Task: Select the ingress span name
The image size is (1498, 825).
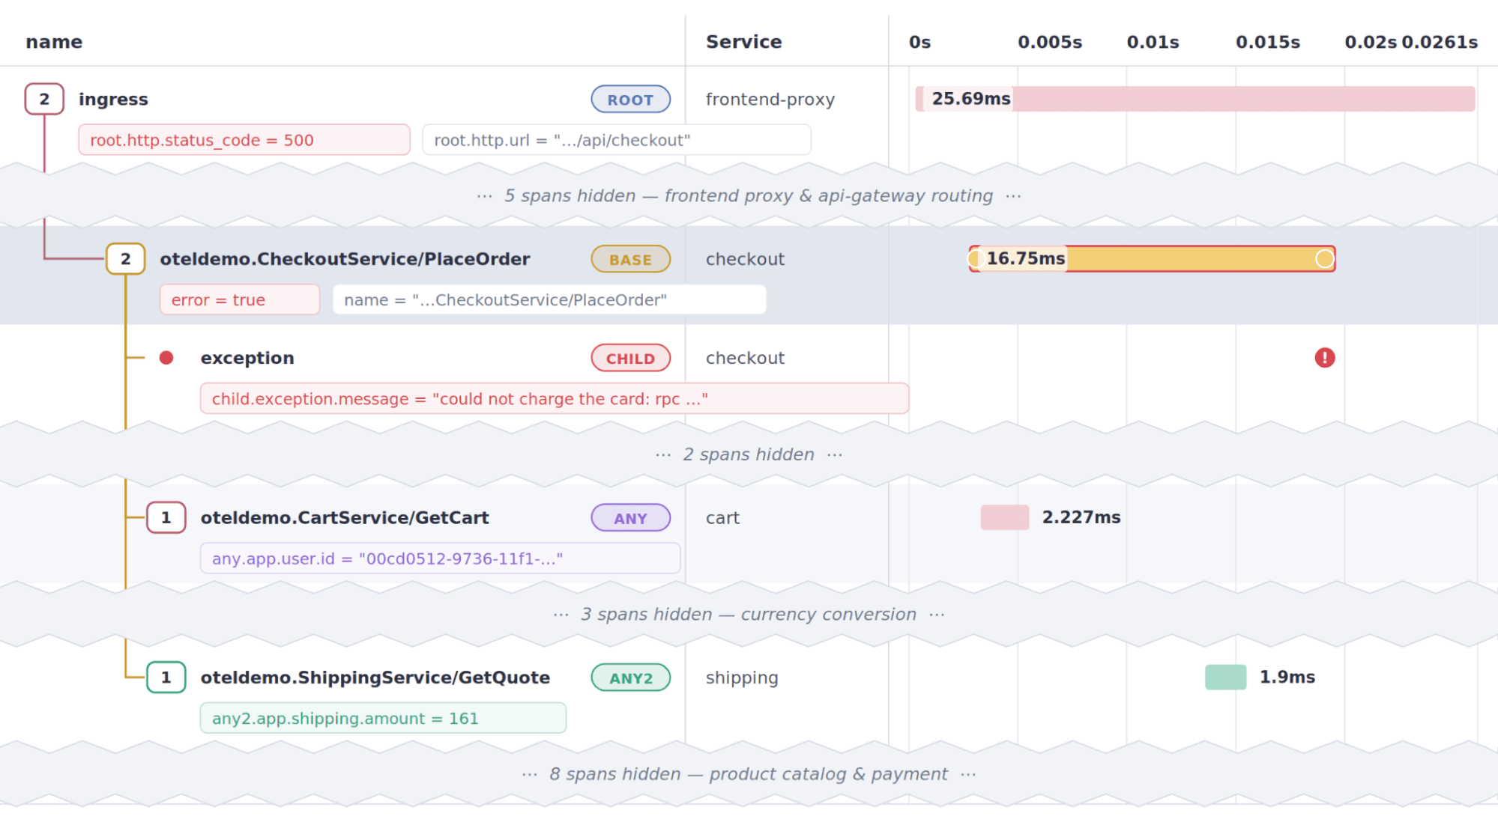Action: pyautogui.click(x=113, y=100)
